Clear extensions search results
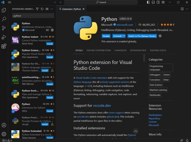 click(x=47, y=9)
